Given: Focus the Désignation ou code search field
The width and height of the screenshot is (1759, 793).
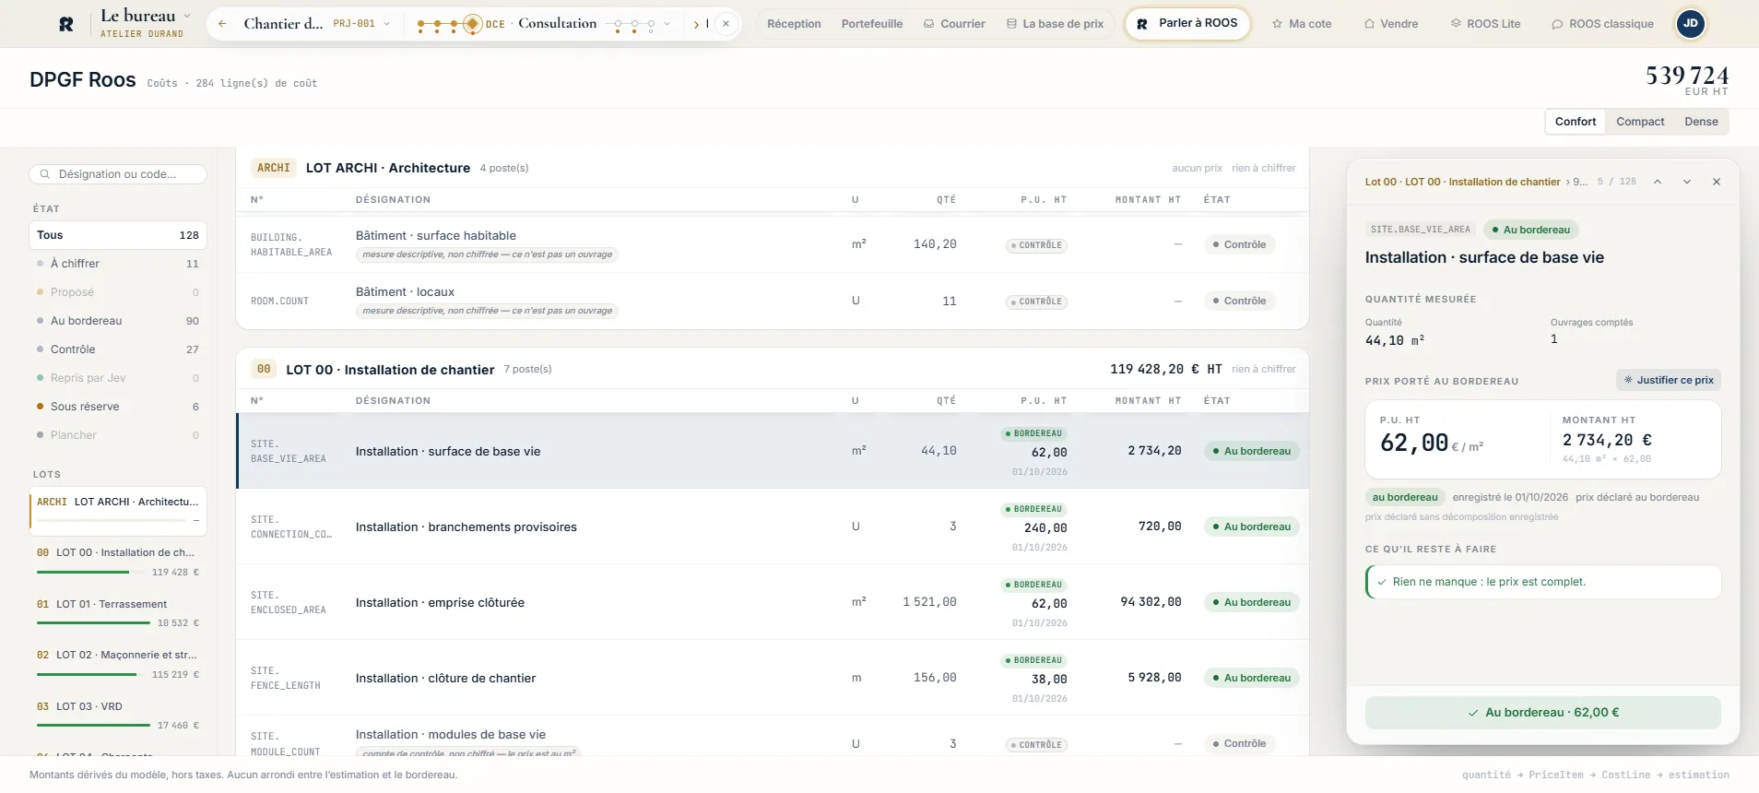Looking at the screenshot, I should (x=118, y=174).
